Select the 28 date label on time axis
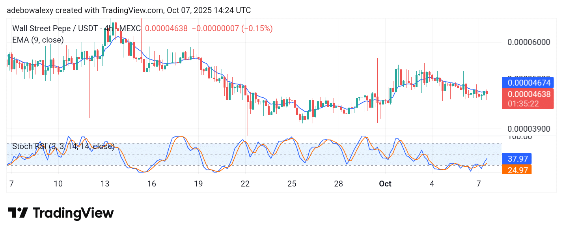The image size is (563, 233). (x=339, y=184)
